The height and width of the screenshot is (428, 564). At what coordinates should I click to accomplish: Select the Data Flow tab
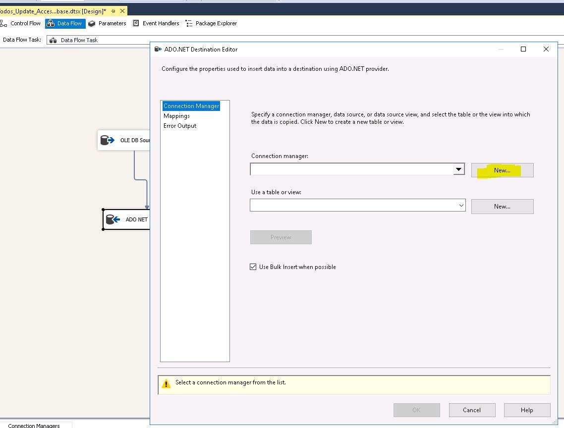point(65,23)
